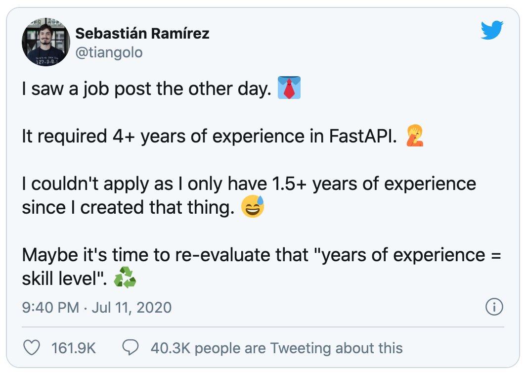Like the tweet with the heart icon
This screenshot has width=526, height=373.
pos(32,348)
